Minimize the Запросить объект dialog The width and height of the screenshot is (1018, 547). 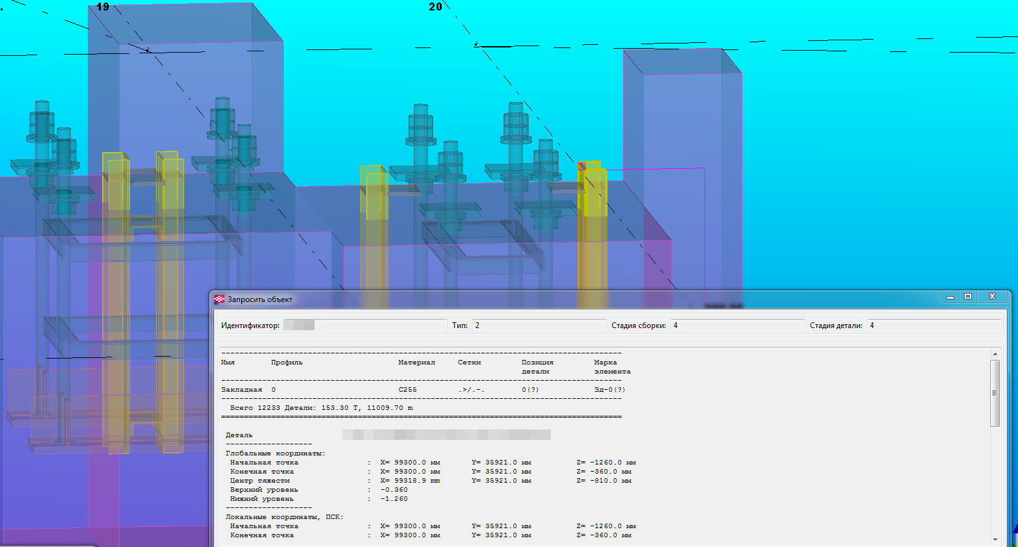(950, 297)
